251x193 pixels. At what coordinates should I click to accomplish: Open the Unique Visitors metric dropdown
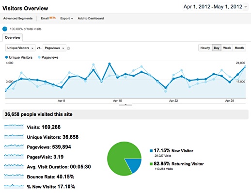[x=20, y=48]
